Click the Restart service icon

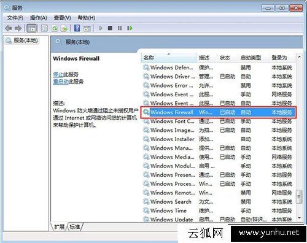tap(130, 28)
